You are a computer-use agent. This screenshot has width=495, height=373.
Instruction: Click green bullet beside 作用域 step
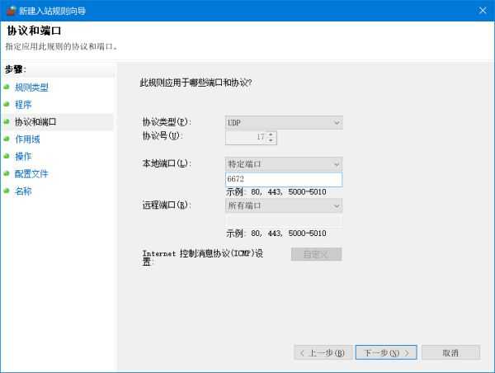click(x=7, y=139)
